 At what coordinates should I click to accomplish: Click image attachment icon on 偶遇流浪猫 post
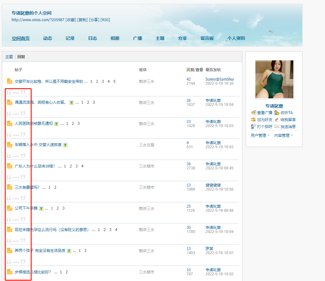click(x=72, y=102)
